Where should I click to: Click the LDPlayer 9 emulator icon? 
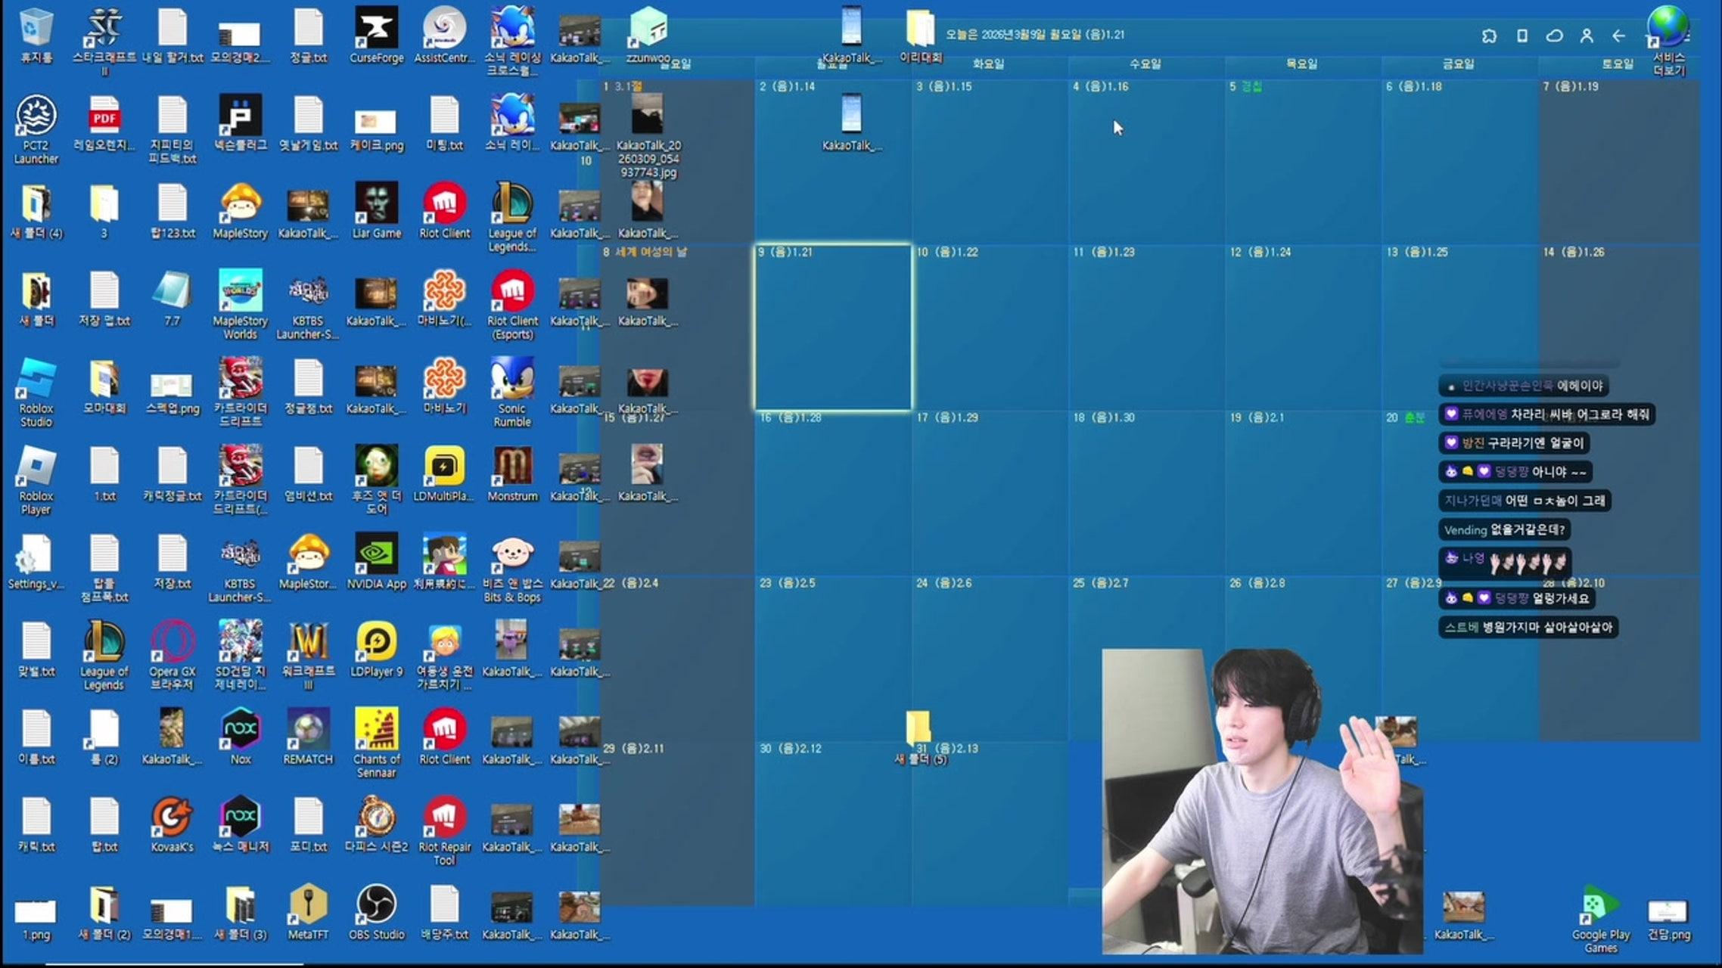(376, 643)
